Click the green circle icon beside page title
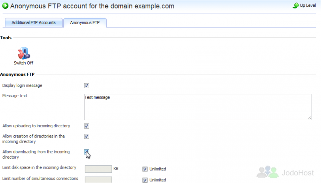The image size is (321, 183). point(5,6)
